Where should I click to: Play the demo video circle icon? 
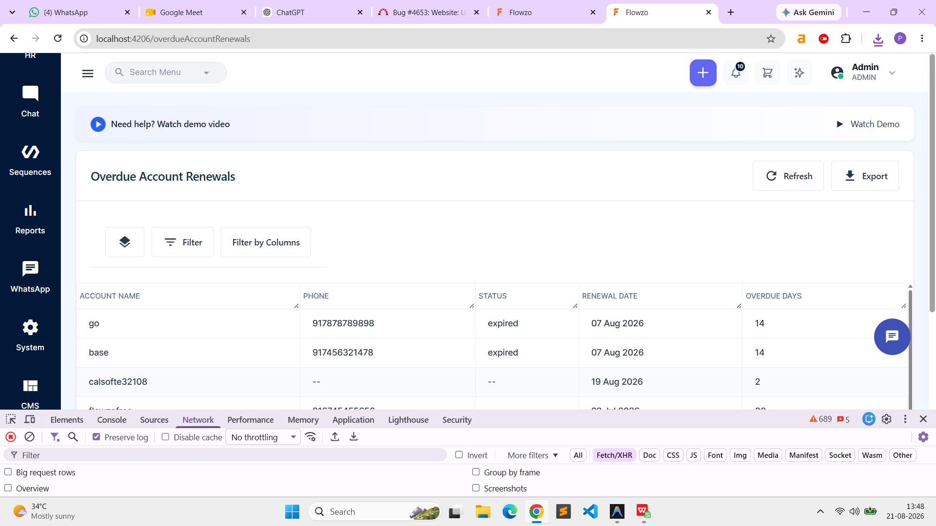(98, 124)
